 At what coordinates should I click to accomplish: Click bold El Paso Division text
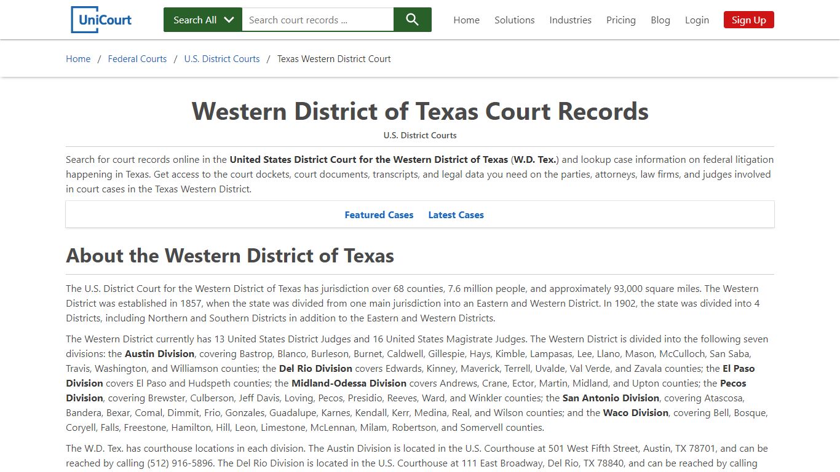(410, 376)
